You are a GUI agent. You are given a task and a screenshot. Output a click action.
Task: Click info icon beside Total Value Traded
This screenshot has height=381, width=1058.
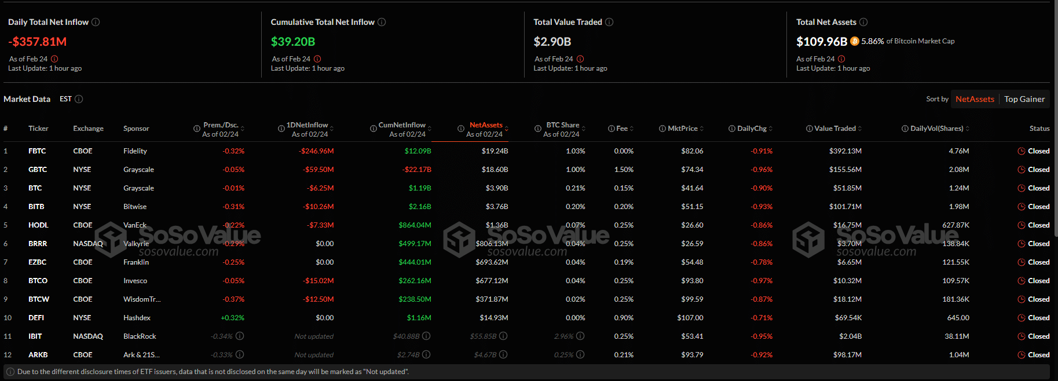[609, 22]
